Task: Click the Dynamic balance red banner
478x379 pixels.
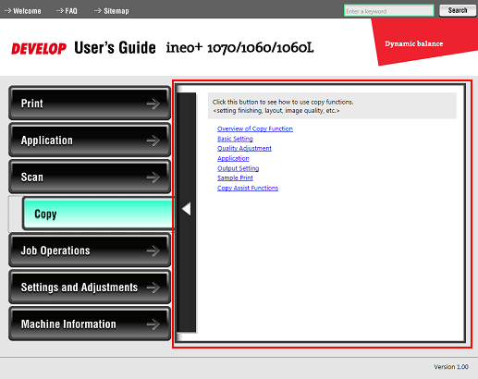Action: click(x=425, y=42)
